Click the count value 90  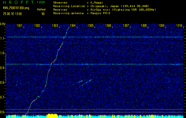43,14
